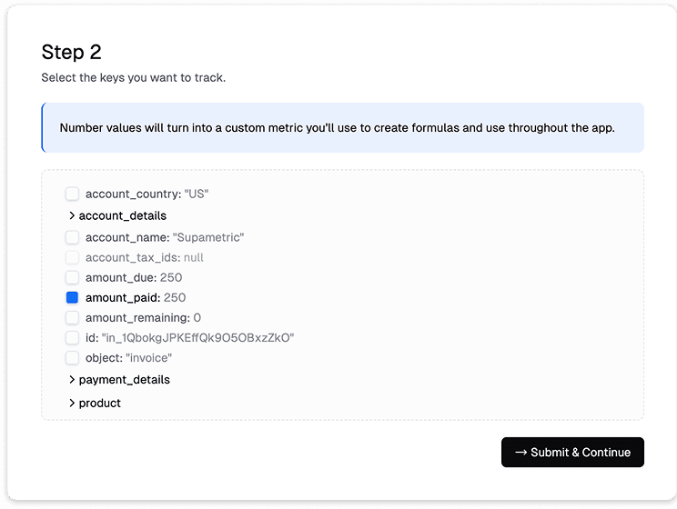677x509 pixels.
Task: Click the Submit & Continue button
Action: 572,453
